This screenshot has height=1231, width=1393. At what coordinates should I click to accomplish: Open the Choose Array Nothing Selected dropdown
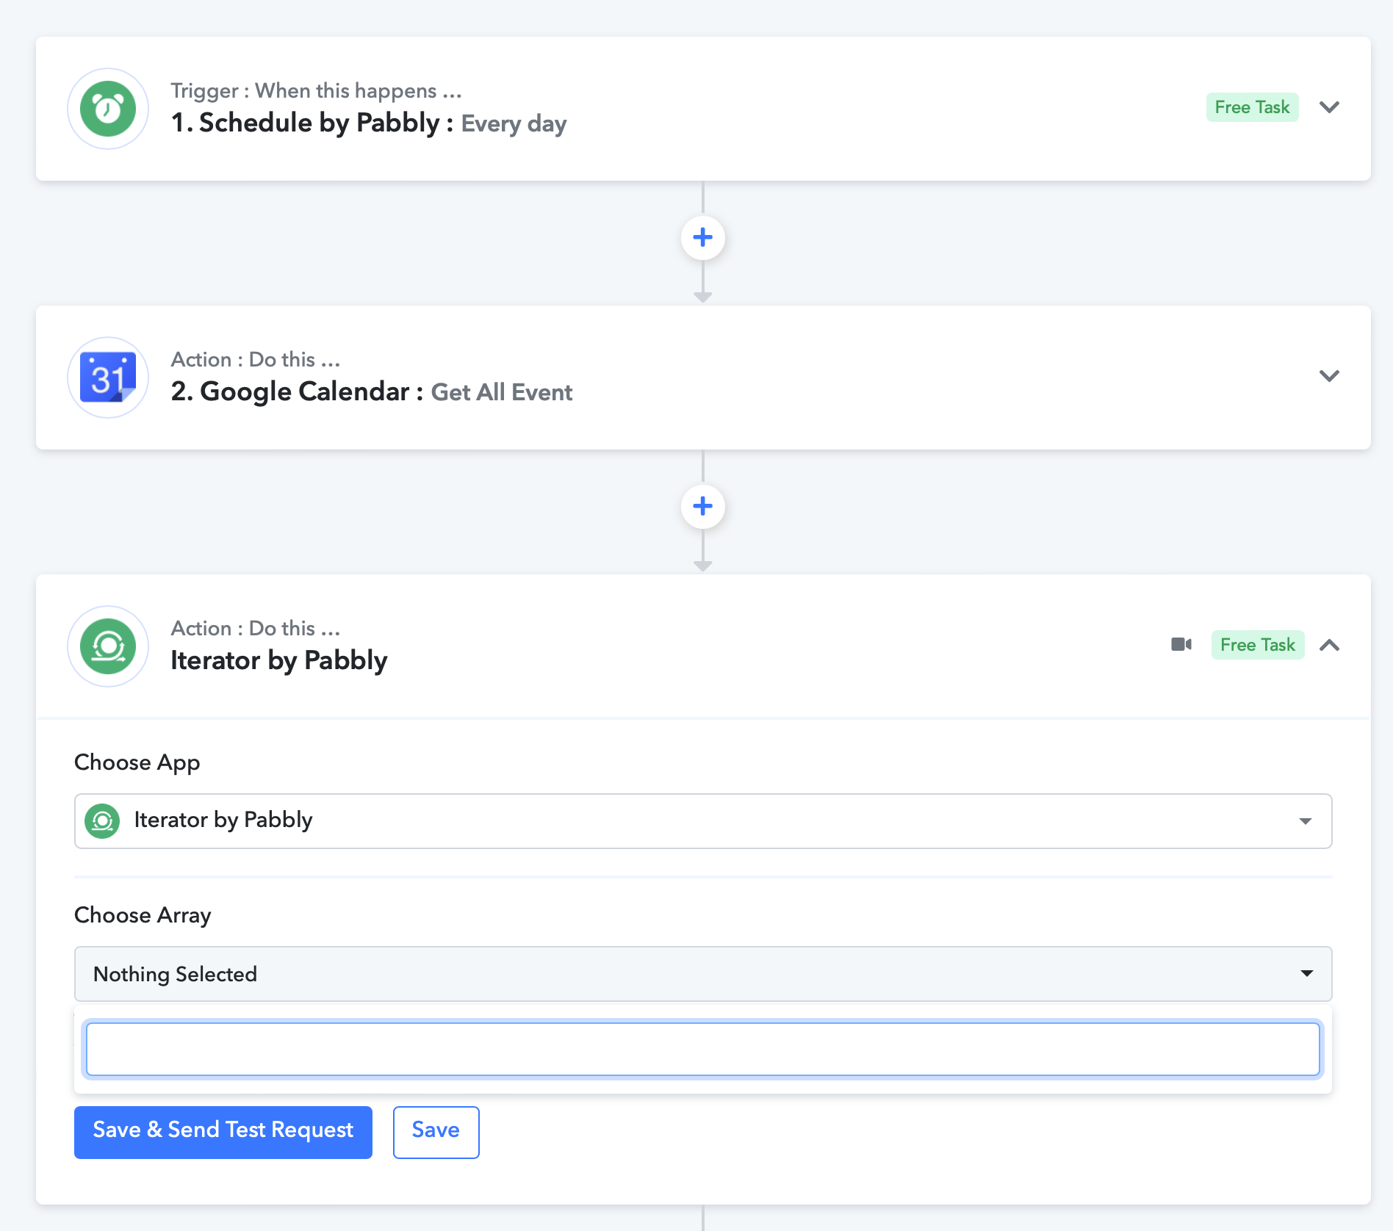[703, 974]
